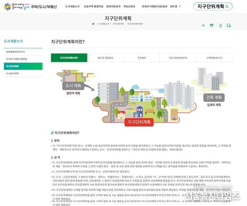Screen dimensions: 247x206
Task: Click the search magnifier icon
Action: [227, 6]
